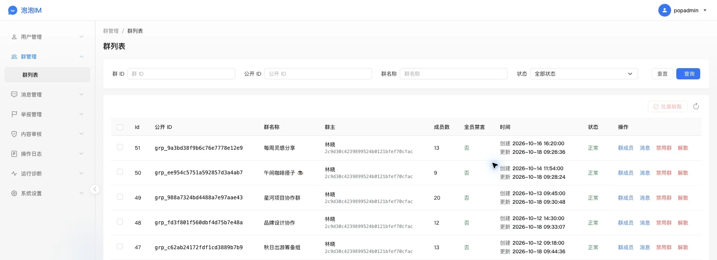Expand the 操作日志 menu chevron
The height and width of the screenshot is (260, 717).
click(81, 153)
